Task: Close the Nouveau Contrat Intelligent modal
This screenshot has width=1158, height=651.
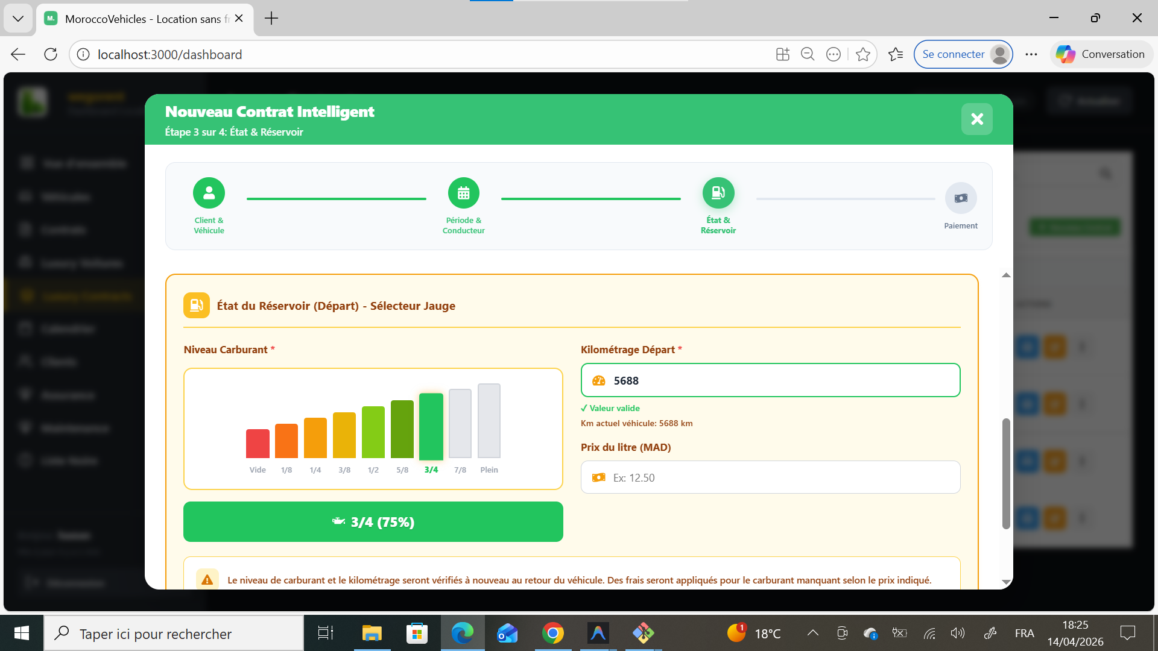Action: 976,119
